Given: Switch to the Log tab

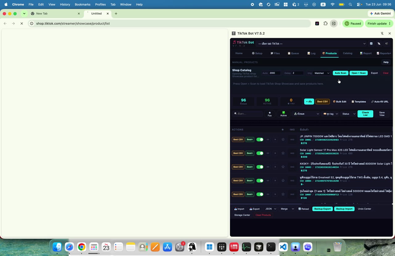Looking at the screenshot, I should pos(311,53).
